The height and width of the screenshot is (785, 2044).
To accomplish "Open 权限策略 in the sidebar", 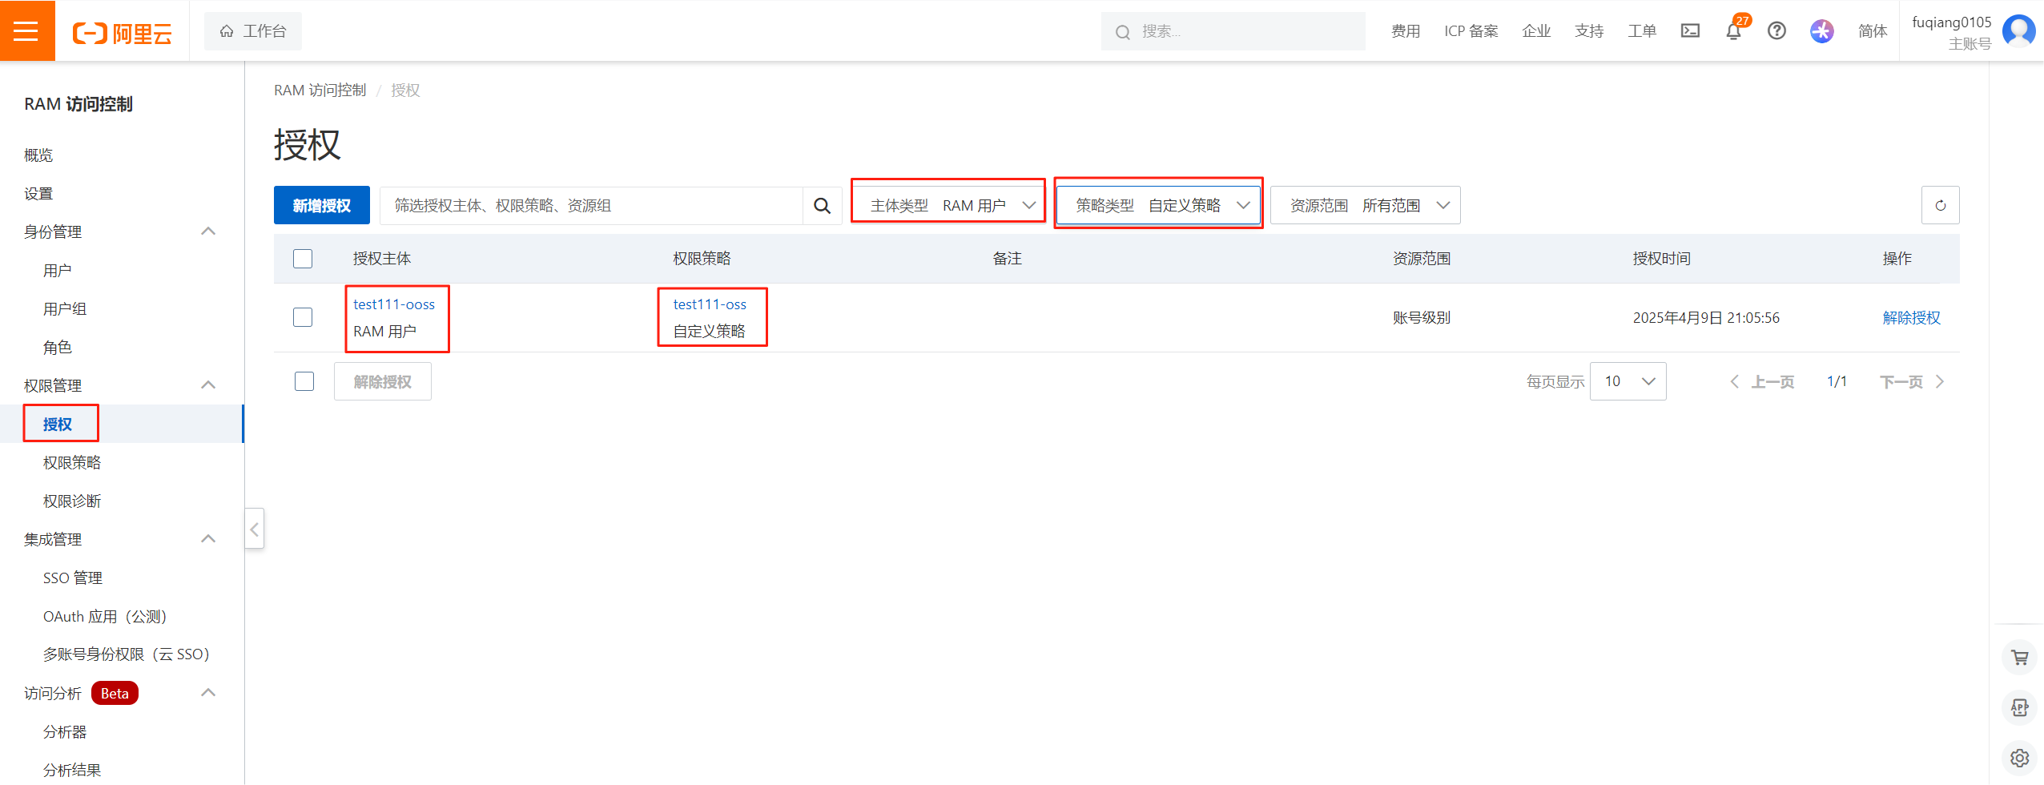I will click(x=72, y=462).
